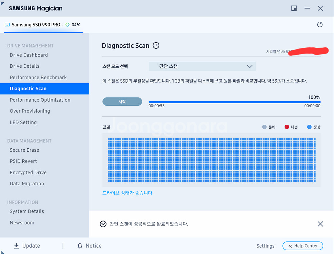This screenshot has width=334, height=254.
Task: Click the green drive health status circle
Action: tap(67, 25)
